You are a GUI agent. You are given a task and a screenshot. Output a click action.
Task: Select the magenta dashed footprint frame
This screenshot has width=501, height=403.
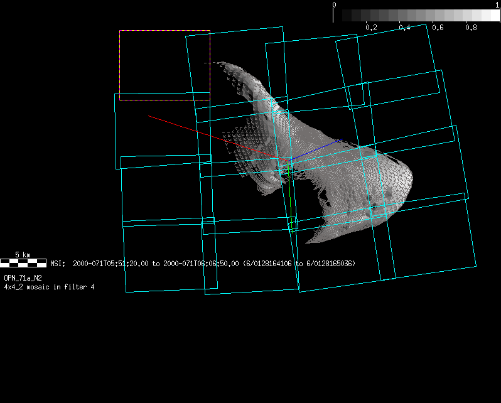click(164, 31)
